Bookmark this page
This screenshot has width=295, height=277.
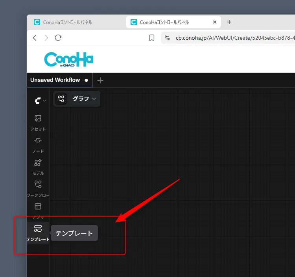click(152, 38)
